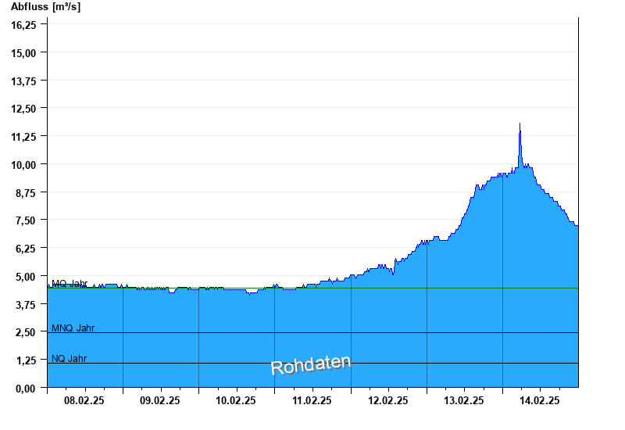The width and height of the screenshot is (625, 430).
Task: Select the 16,25 y-axis value
Action: pos(23,25)
